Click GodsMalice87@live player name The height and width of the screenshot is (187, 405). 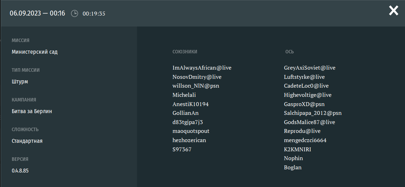(309, 122)
